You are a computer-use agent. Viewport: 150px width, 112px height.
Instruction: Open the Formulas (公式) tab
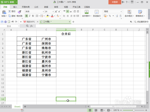(x=36, y=7)
